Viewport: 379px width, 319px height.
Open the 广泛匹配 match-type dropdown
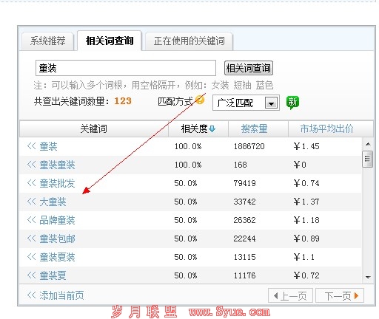(271, 103)
